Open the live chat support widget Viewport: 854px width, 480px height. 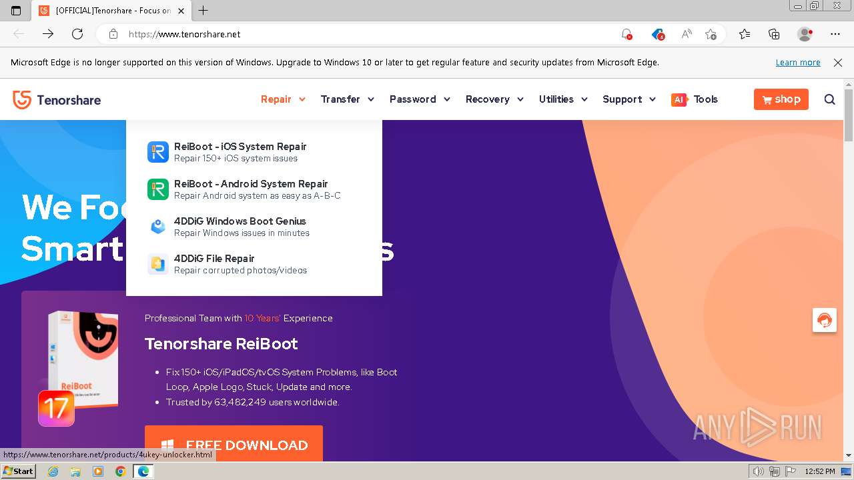(x=825, y=320)
